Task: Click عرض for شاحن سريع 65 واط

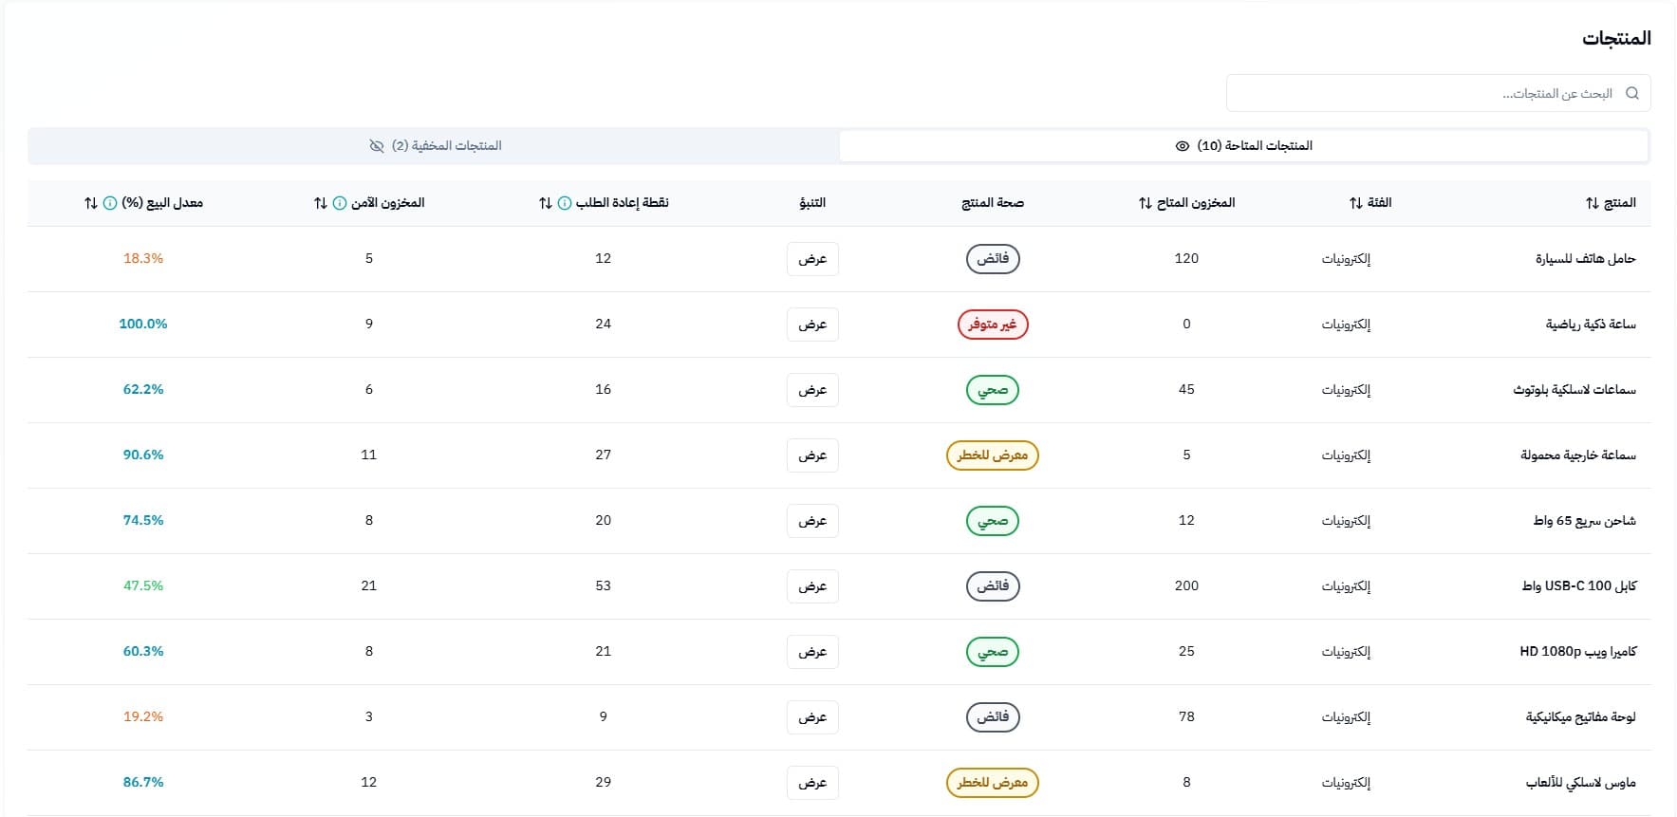Action: pos(812,521)
